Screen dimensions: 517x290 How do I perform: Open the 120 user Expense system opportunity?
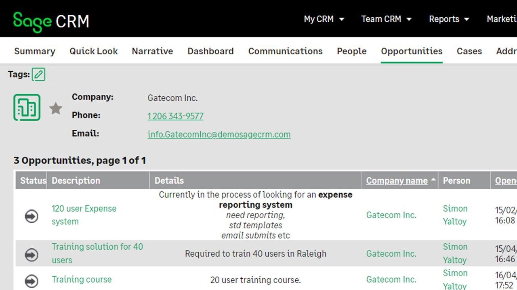pos(84,215)
